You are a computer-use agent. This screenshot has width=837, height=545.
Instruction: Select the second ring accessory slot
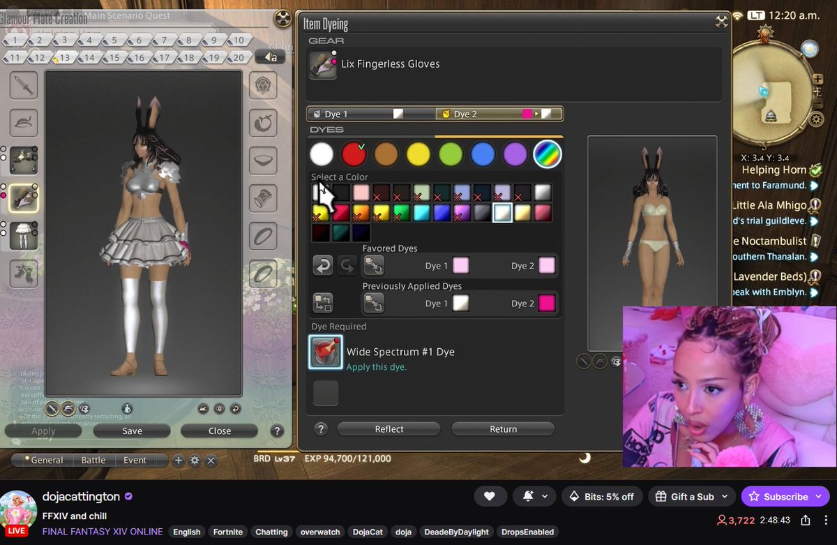coord(263,274)
